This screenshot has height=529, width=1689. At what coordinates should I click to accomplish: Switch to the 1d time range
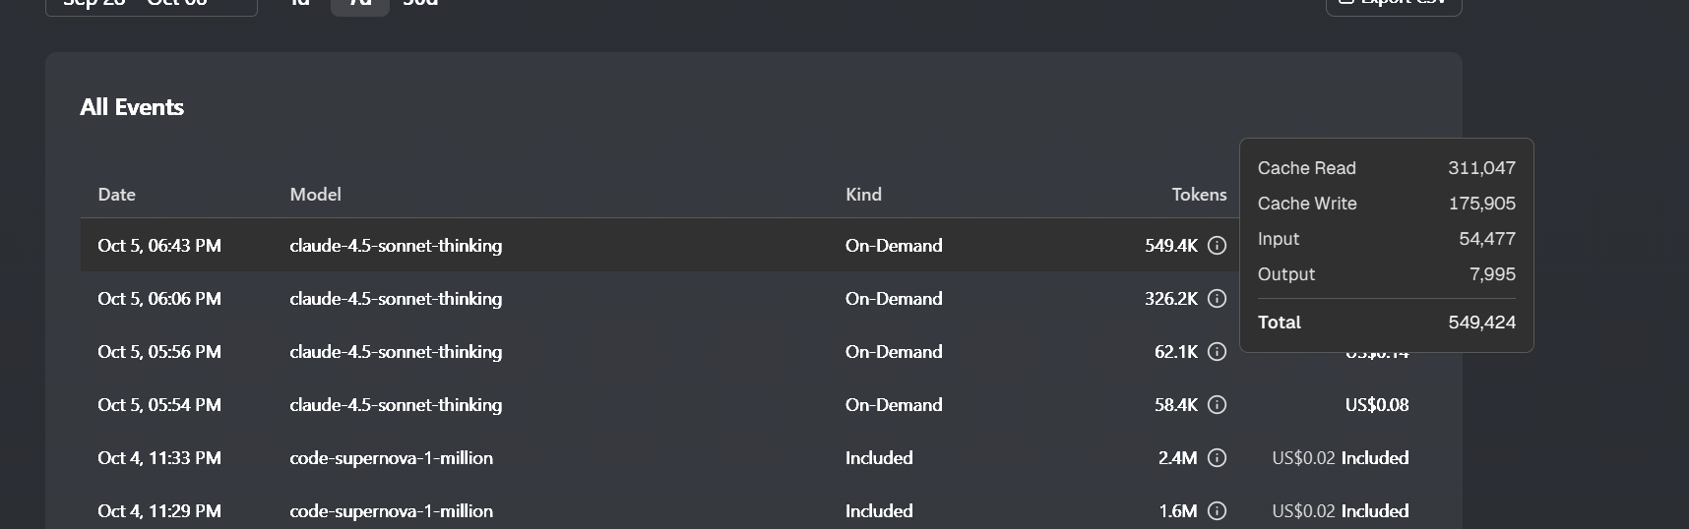pyautogui.click(x=300, y=4)
